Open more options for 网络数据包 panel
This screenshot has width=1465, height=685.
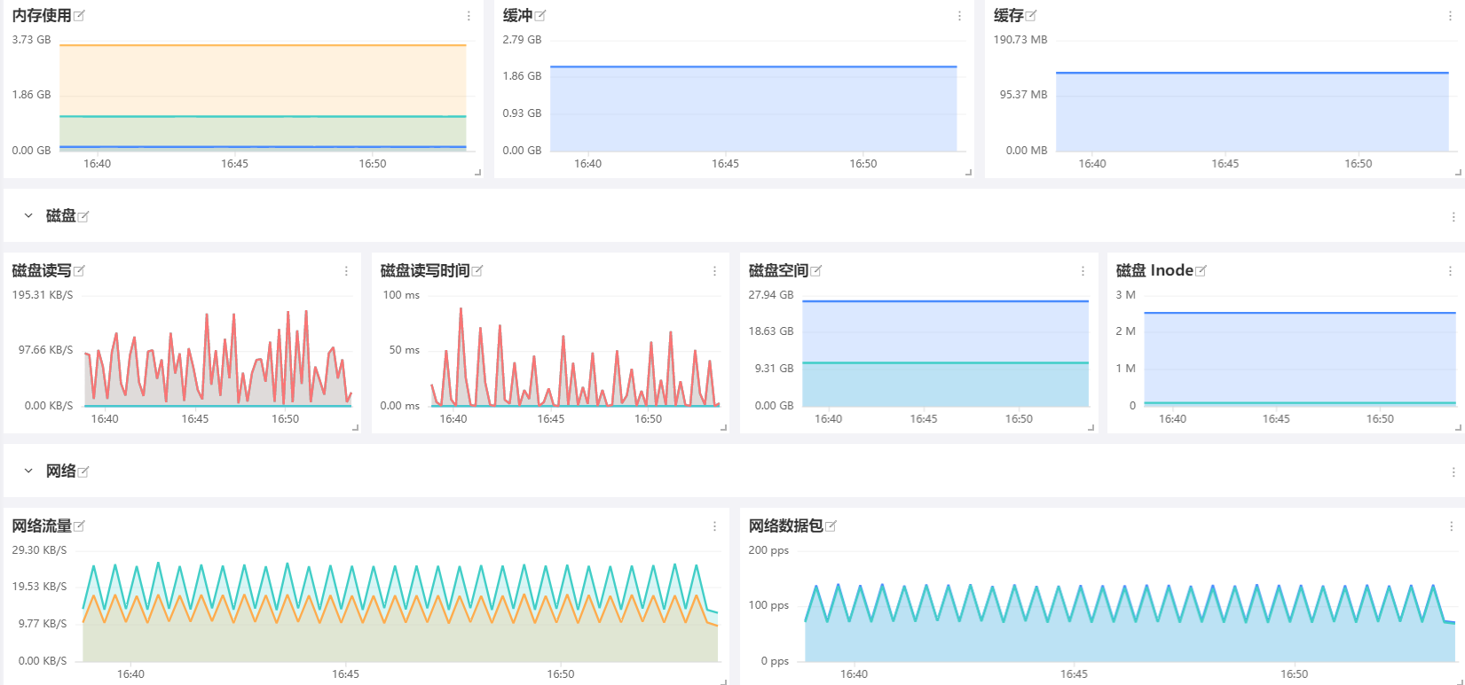1450,526
